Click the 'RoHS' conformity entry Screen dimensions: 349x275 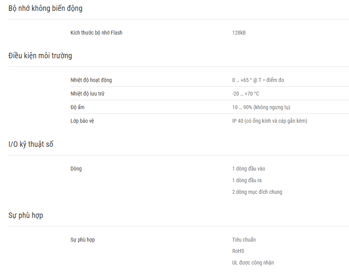tap(238, 251)
